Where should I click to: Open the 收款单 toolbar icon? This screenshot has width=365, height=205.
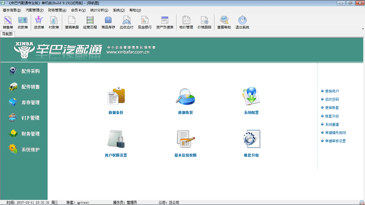click(x=23, y=22)
